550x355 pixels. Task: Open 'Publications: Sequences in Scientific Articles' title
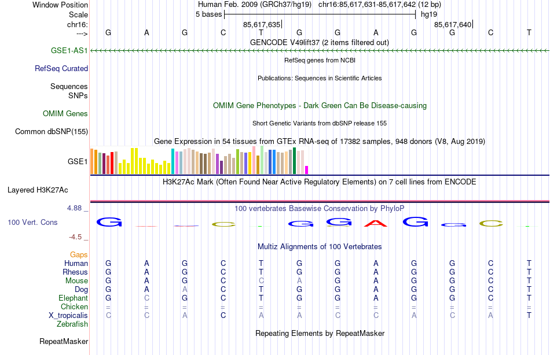(320, 78)
